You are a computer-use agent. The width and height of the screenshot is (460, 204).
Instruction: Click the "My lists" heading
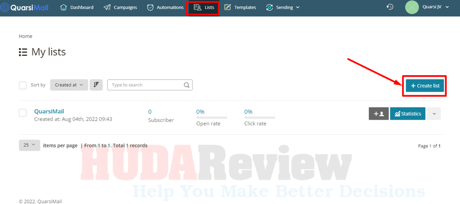tap(48, 52)
